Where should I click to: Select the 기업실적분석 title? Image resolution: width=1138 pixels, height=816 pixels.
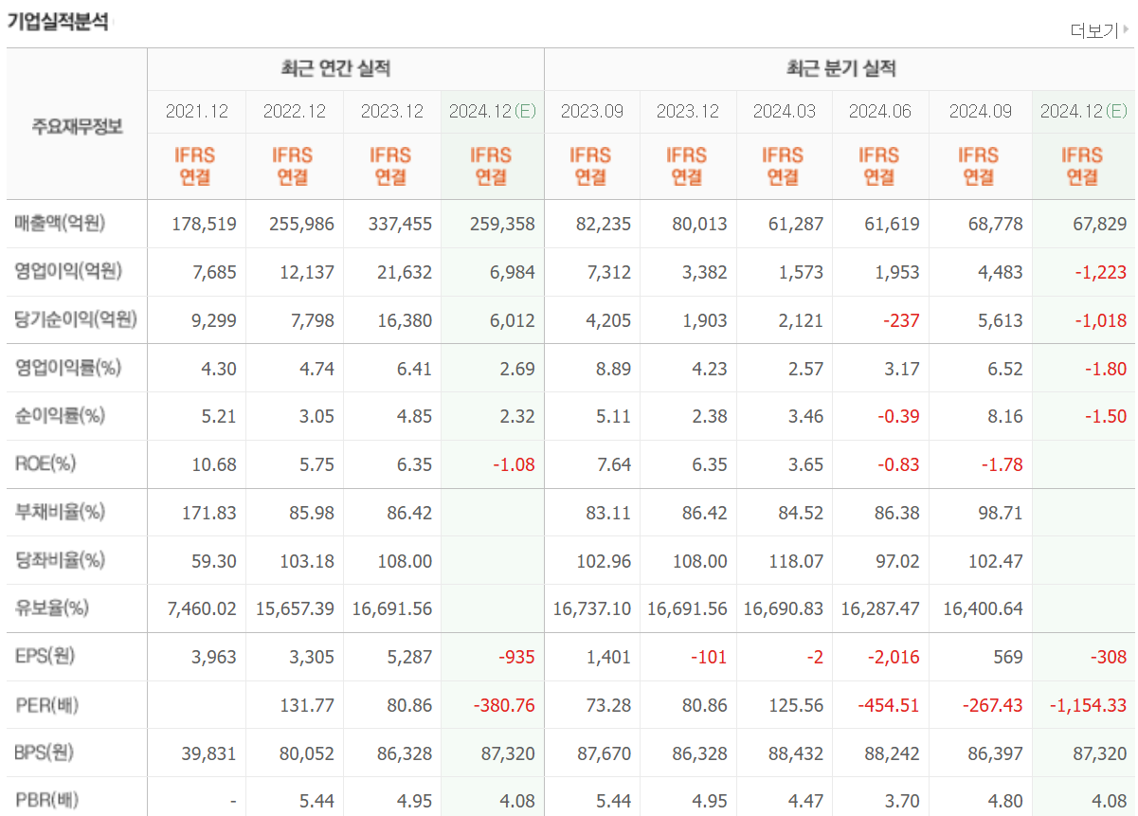coord(58,23)
